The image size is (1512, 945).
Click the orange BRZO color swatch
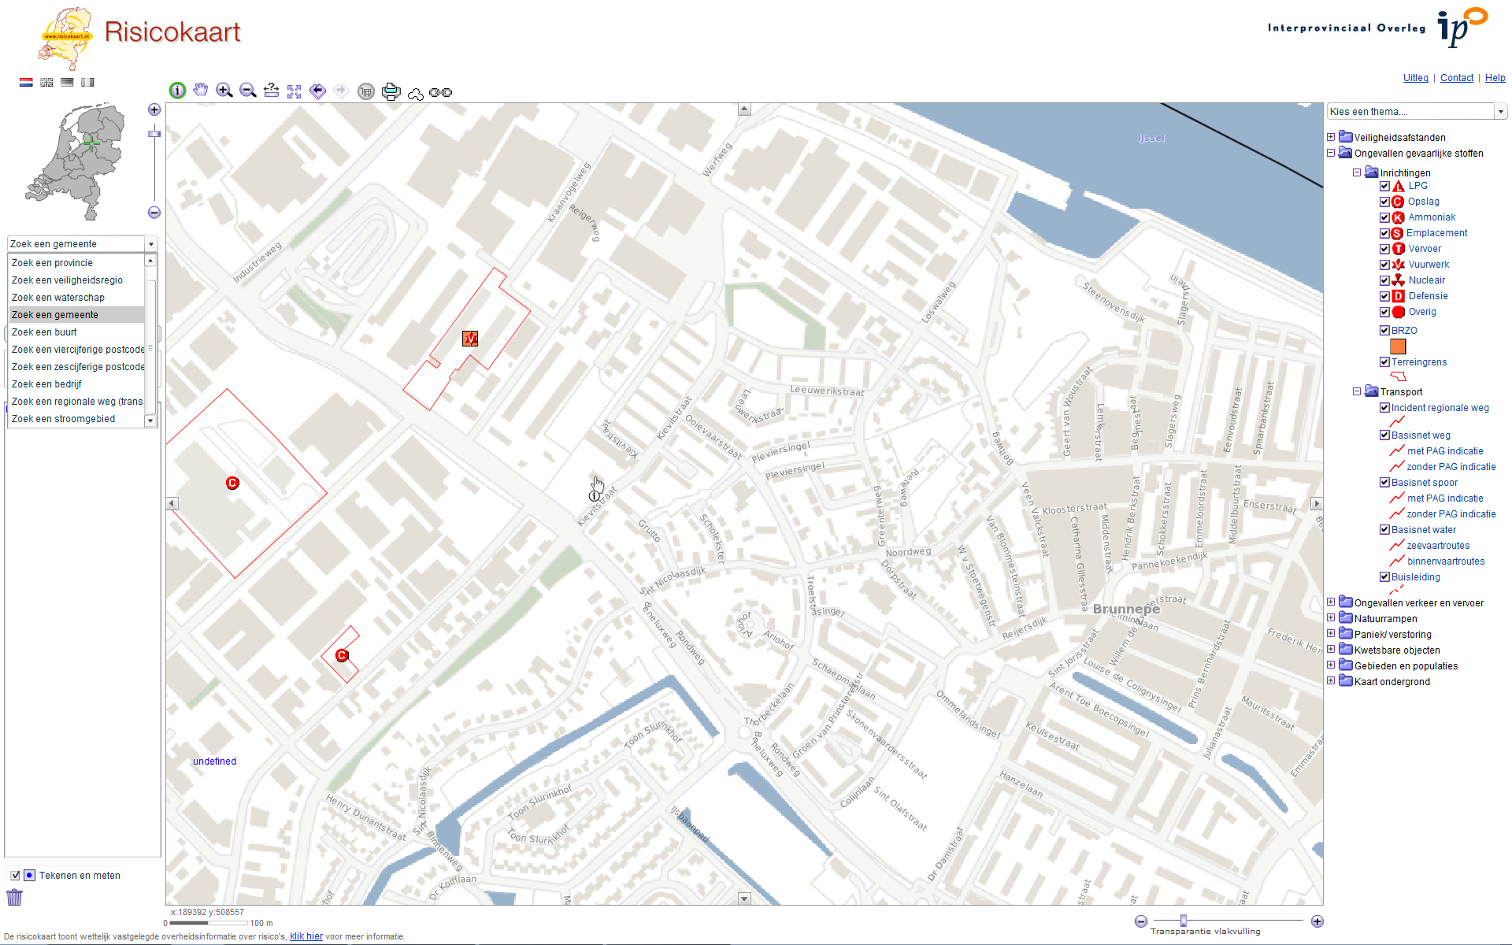point(1398,346)
